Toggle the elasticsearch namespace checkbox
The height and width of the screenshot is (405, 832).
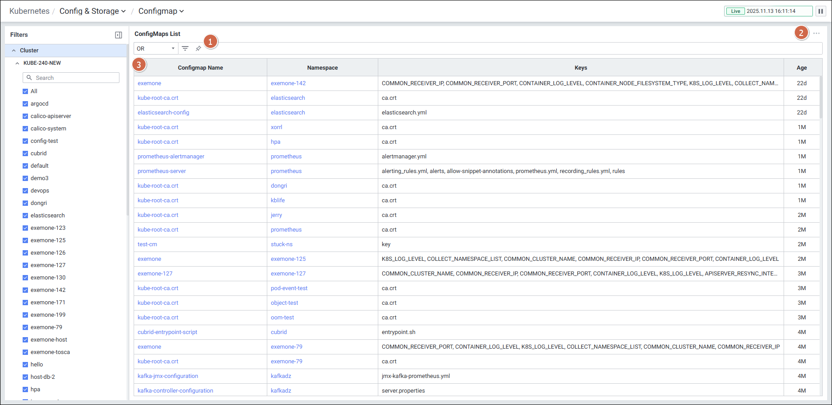[x=25, y=216]
